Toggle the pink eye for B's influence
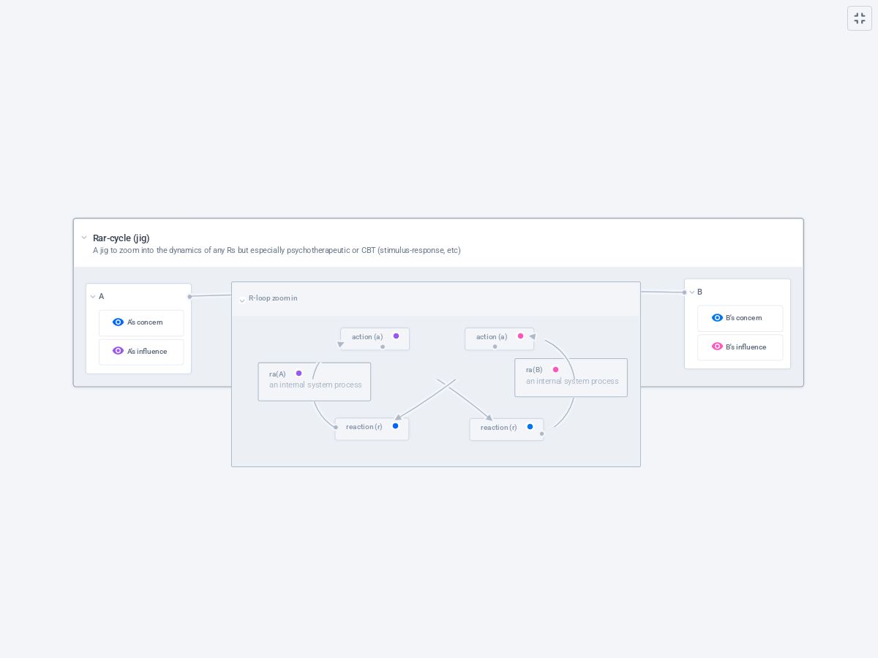 pos(717,347)
